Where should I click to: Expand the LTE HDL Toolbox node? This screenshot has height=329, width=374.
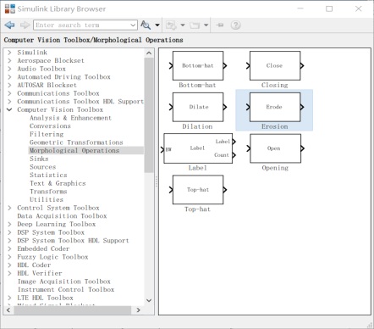click(x=9, y=298)
